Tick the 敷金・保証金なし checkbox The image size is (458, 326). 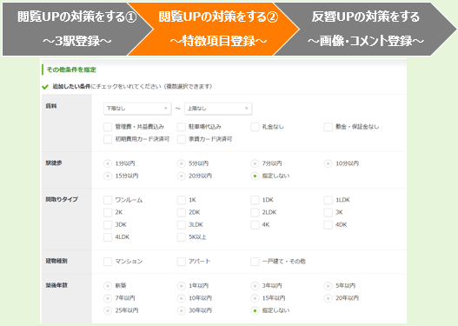(x=328, y=127)
